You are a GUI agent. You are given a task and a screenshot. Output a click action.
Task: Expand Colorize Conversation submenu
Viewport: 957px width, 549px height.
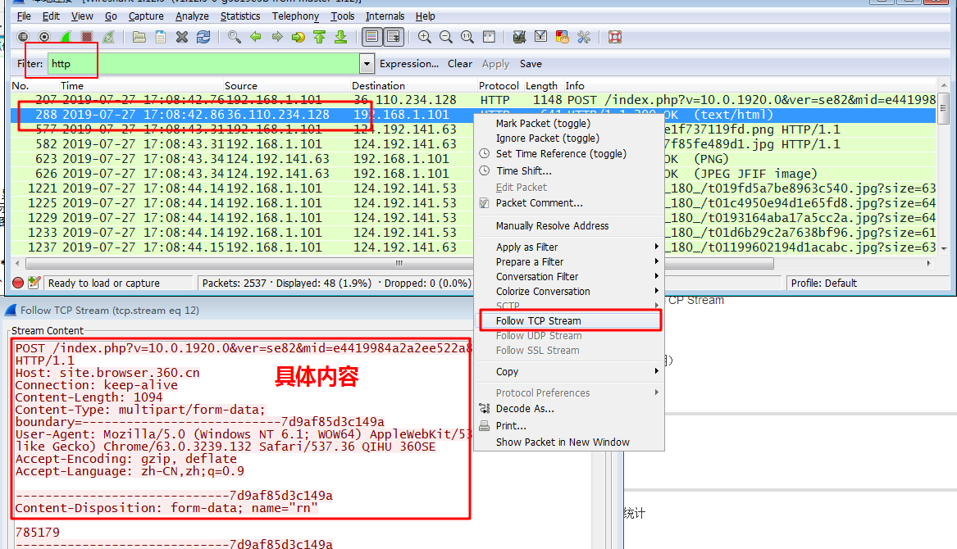(x=569, y=292)
